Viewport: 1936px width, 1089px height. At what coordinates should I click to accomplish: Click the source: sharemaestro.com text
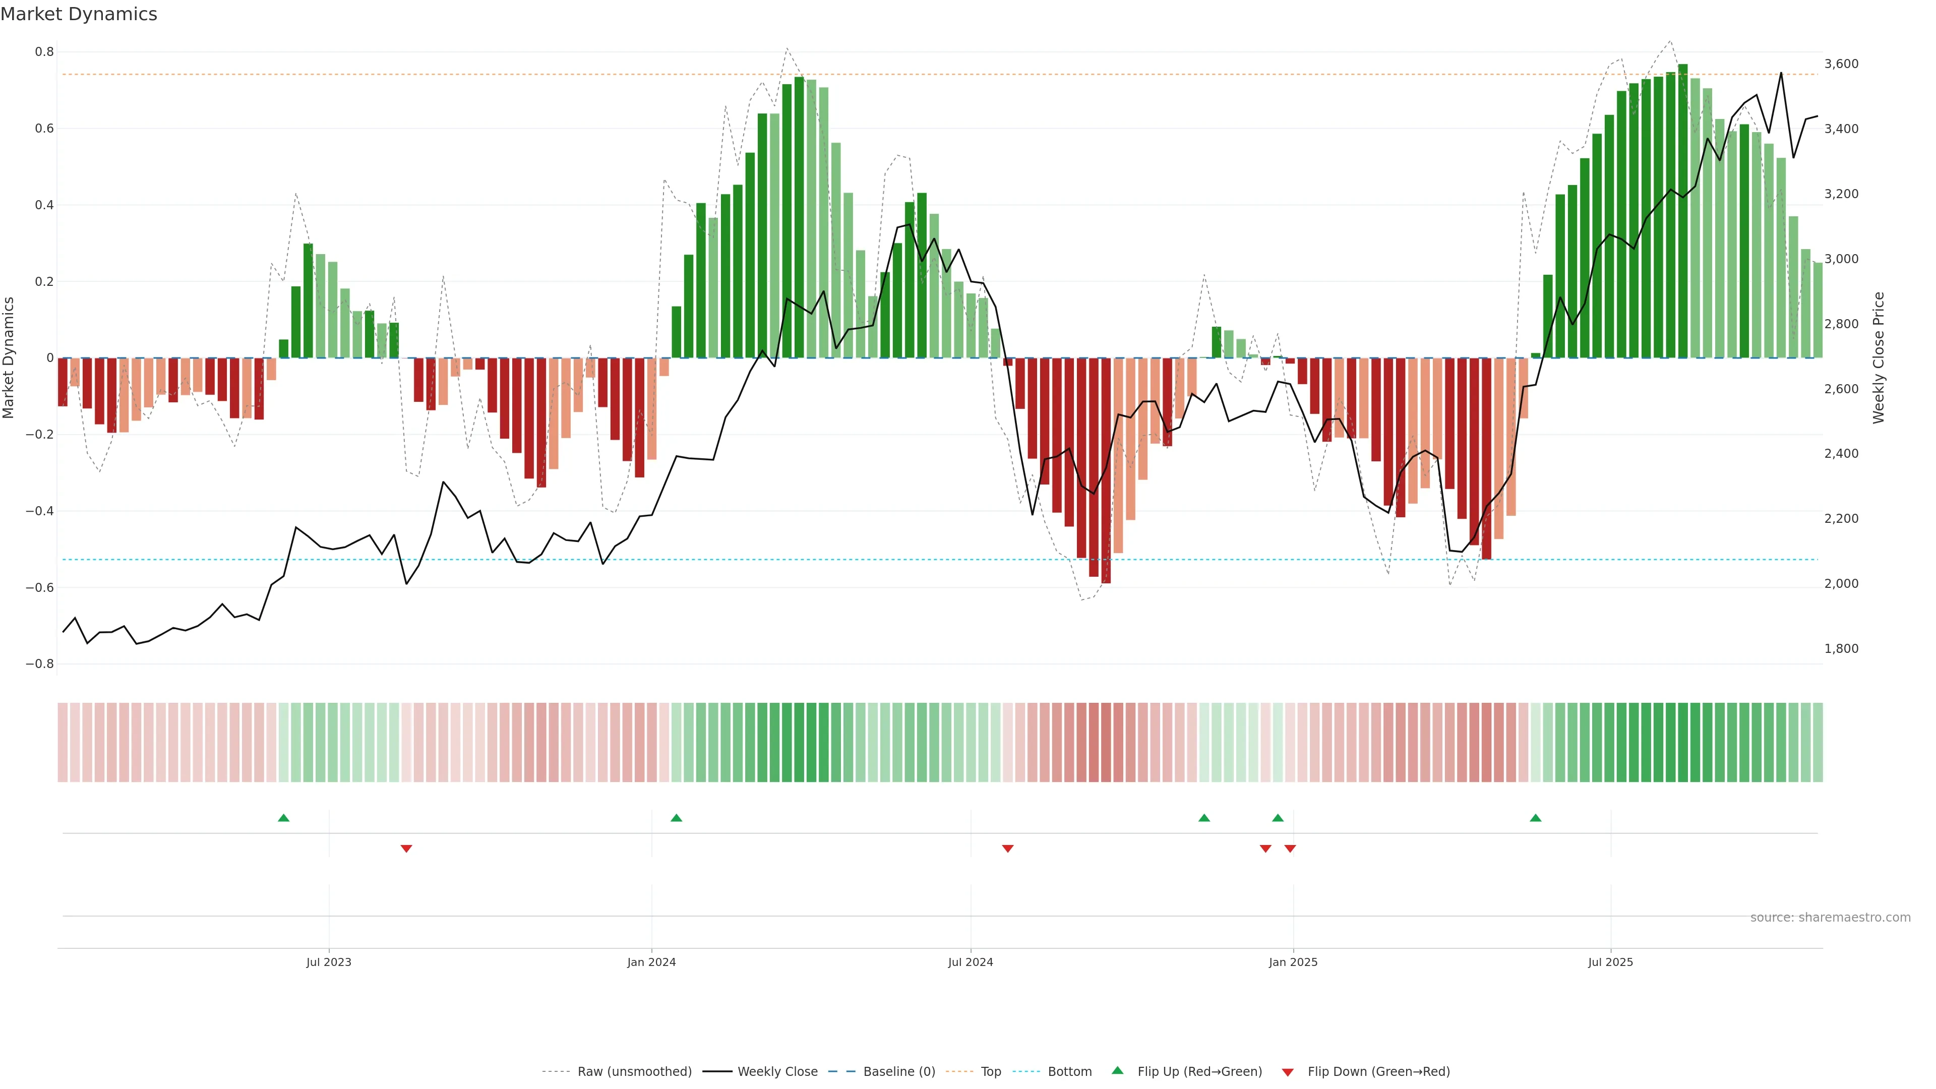1830,917
